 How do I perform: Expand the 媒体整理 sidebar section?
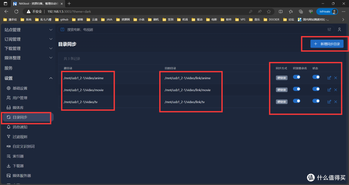[x=28, y=58]
